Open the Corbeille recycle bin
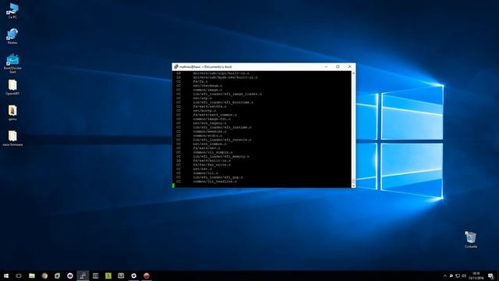The width and height of the screenshot is (499, 281). tap(471, 240)
